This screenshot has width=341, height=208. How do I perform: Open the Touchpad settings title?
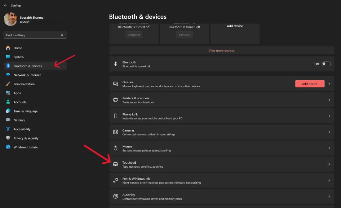tap(129, 162)
